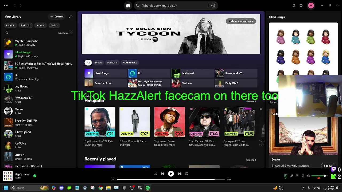Open the play Queue

click(x=297, y=176)
